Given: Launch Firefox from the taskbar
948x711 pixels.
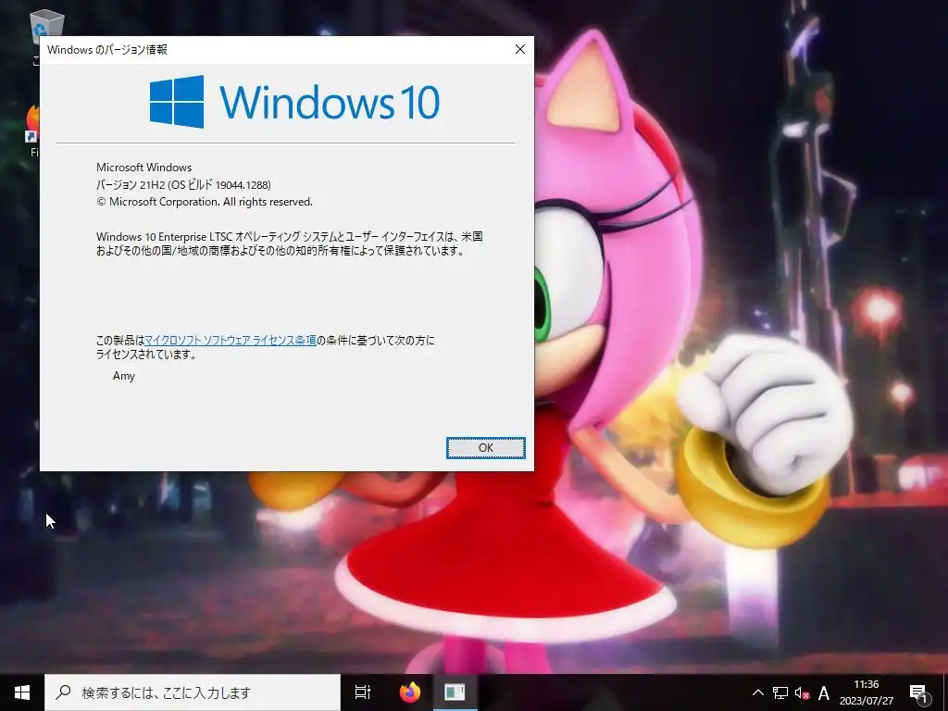Looking at the screenshot, I should point(410,692).
